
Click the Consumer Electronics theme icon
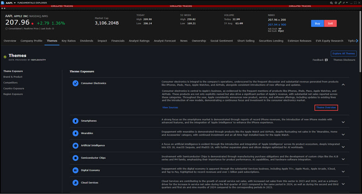[x=76, y=83]
